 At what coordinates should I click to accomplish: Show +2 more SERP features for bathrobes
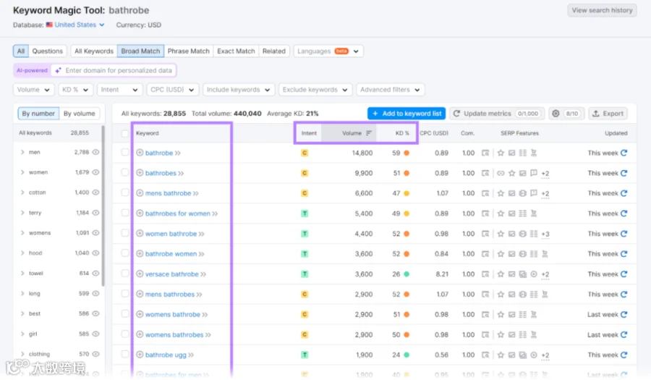pyautogui.click(x=545, y=173)
